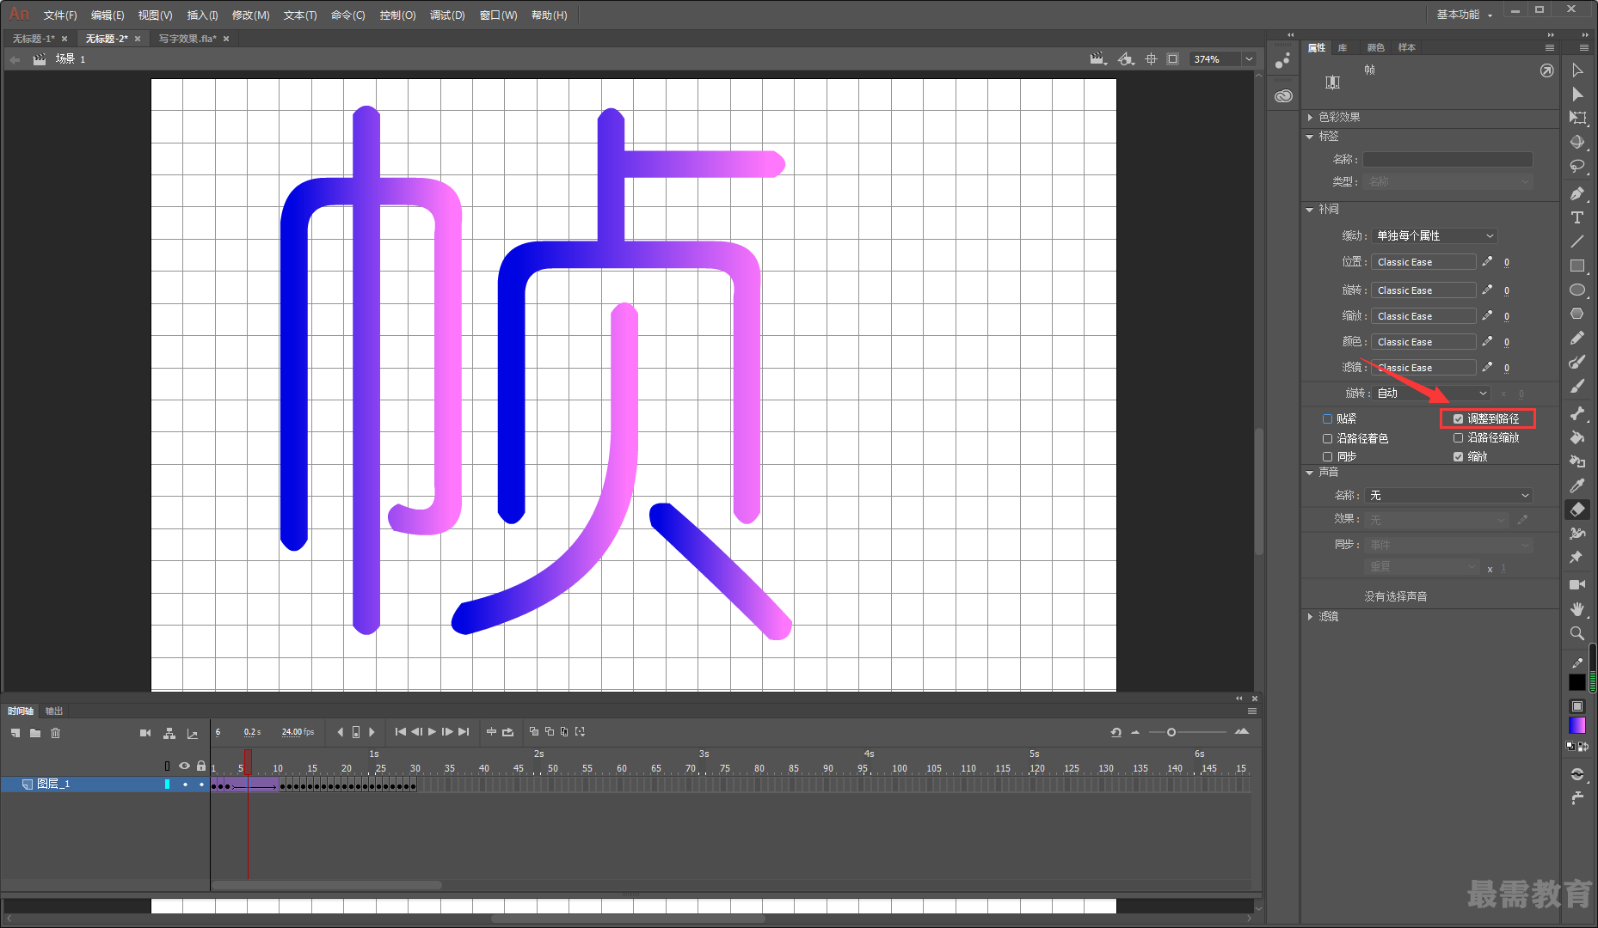This screenshot has width=1598, height=928.
Task: Select the Eyedropper tool
Action: (1577, 485)
